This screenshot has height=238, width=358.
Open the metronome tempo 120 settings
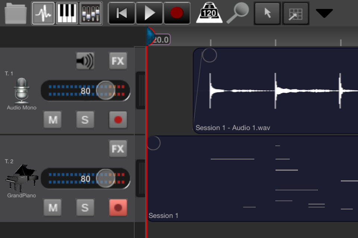[x=209, y=13]
